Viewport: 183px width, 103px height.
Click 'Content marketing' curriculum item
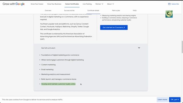(48, 65)
